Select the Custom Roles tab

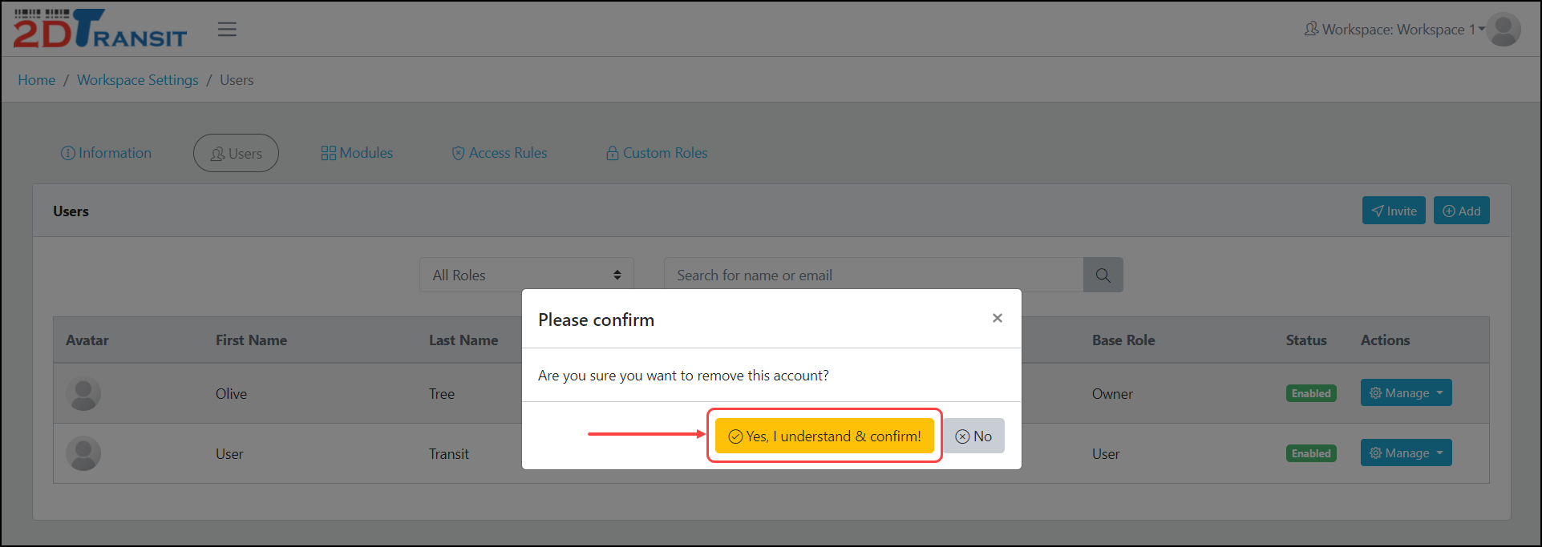click(657, 153)
